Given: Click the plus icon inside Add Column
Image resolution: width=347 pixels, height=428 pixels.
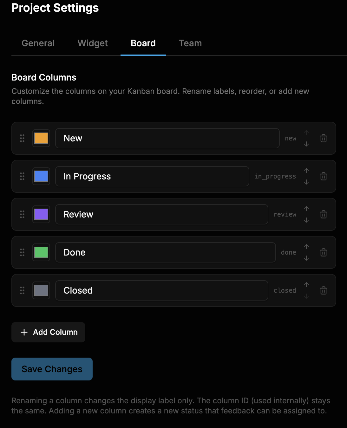Looking at the screenshot, I should coord(24,332).
